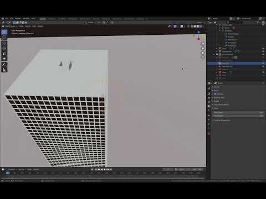Expand the Units panel

pos(216,91)
